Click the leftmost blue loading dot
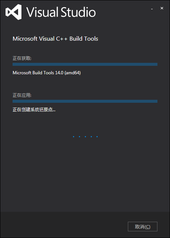 tap(74, 137)
